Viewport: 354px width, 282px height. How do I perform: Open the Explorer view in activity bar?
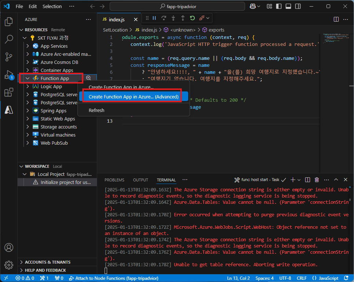pyautogui.click(x=8, y=22)
